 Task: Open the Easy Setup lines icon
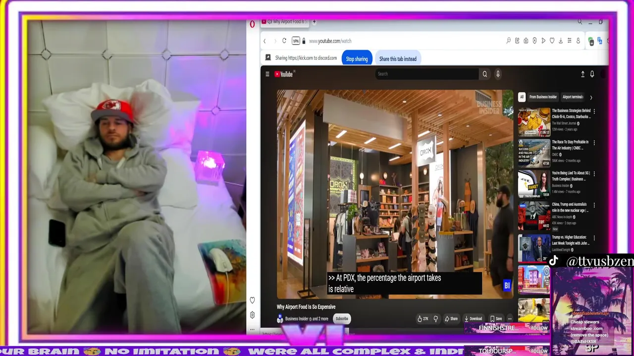coord(570,41)
